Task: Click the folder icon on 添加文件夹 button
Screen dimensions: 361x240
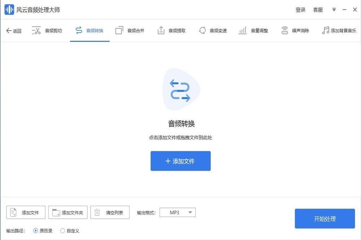Action: [x=56, y=213]
